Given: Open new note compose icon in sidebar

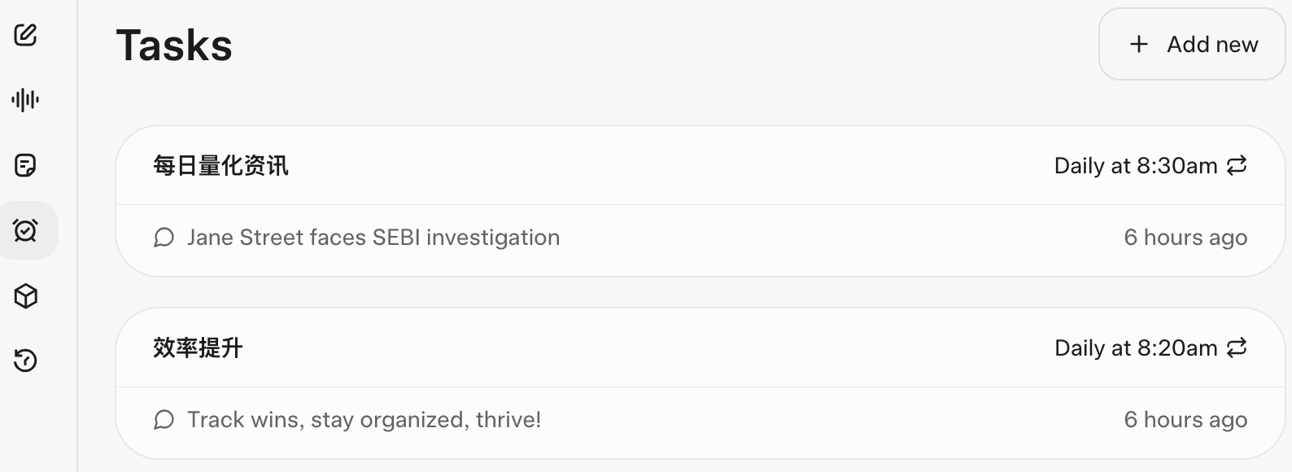Looking at the screenshot, I should (x=26, y=35).
